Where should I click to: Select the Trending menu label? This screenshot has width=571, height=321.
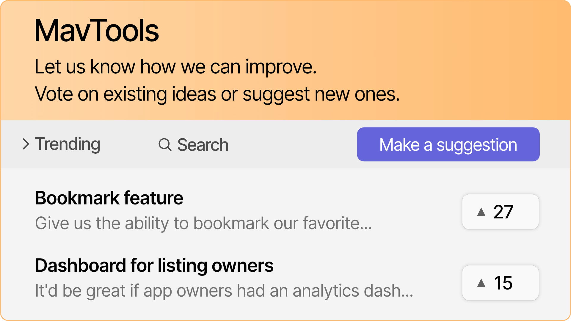68,145
